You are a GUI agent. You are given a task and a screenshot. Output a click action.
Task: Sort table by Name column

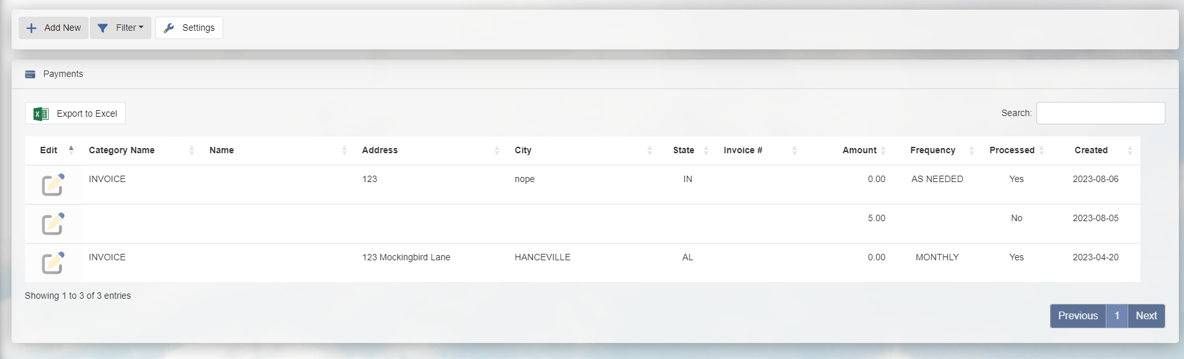click(221, 151)
